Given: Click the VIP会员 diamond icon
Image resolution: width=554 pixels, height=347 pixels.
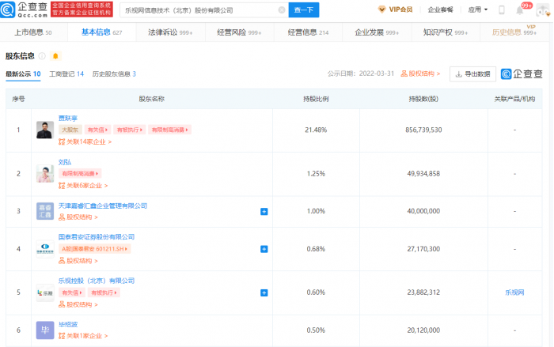Looking at the screenshot, I should tap(381, 9).
